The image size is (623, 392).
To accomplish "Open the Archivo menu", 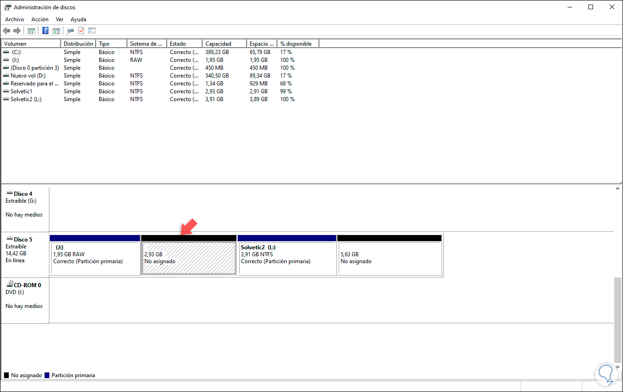I will tap(14, 19).
